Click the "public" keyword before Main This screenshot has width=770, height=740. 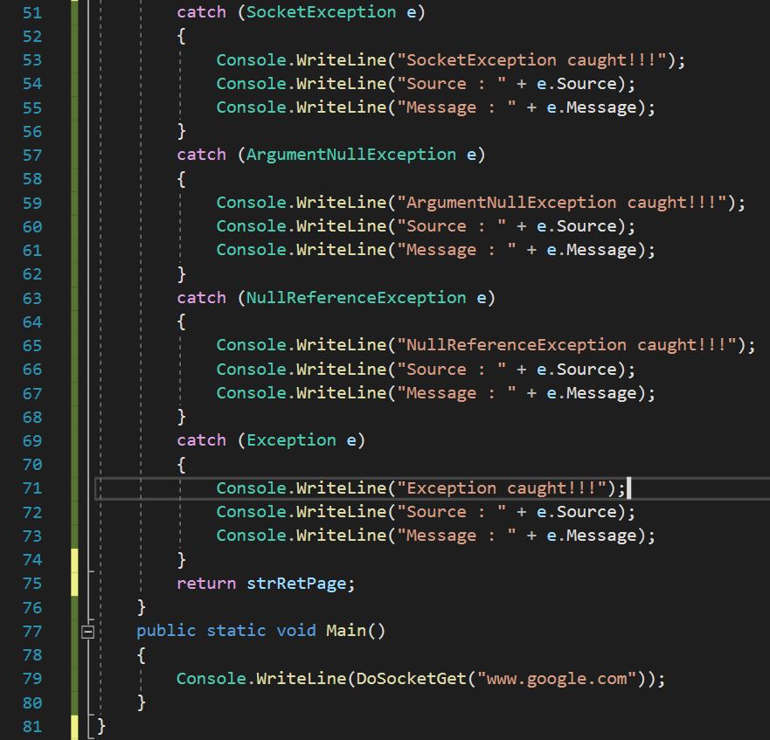166,631
